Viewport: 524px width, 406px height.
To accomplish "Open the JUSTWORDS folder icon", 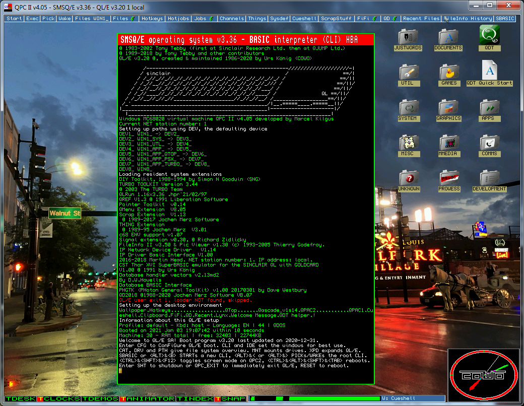I will point(408,39).
